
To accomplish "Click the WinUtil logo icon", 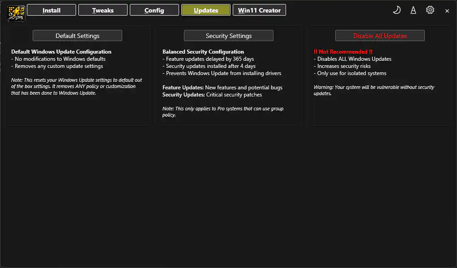I will click(x=16, y=13).
